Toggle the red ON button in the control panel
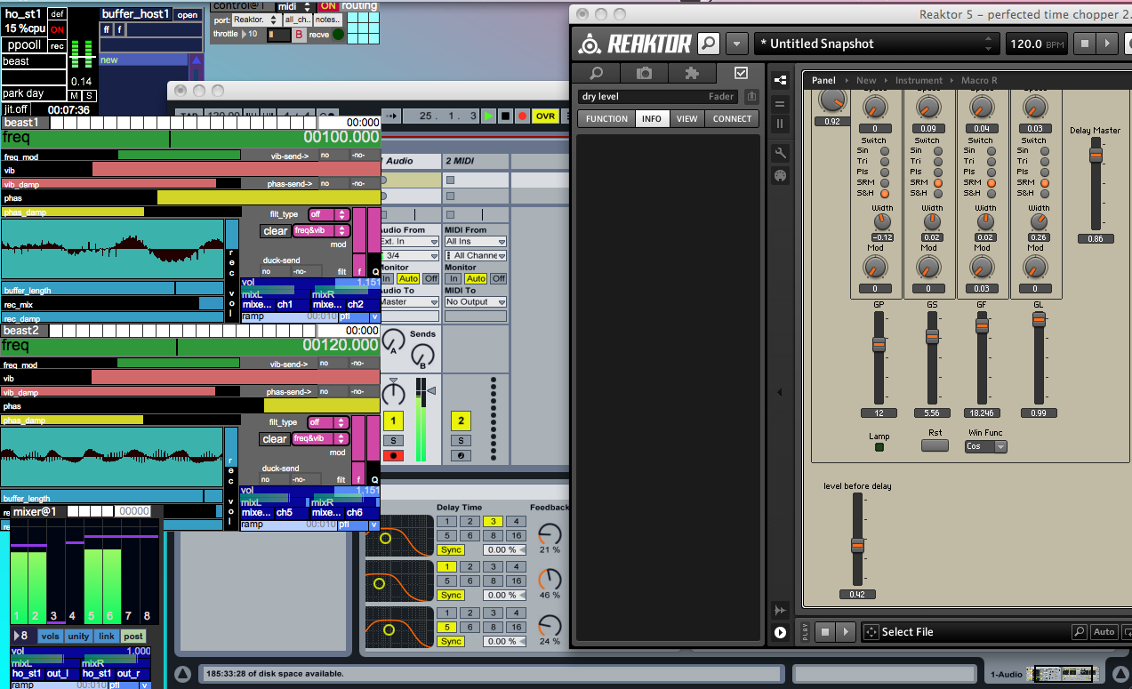The width and height of the screenshot is (1132, 689). [x=328, y=6]
